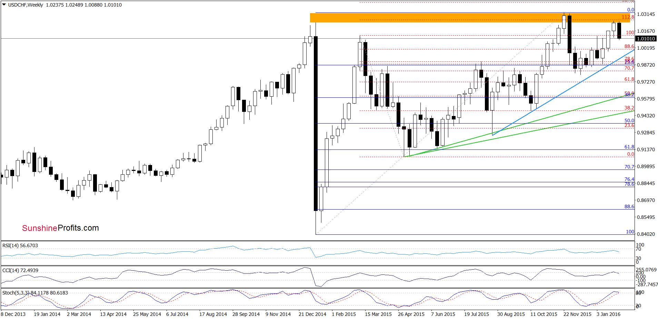Screen dimensions: 658x319
Task: Select the USDCHF,Weekly chart title
Action: pos(26,5)
